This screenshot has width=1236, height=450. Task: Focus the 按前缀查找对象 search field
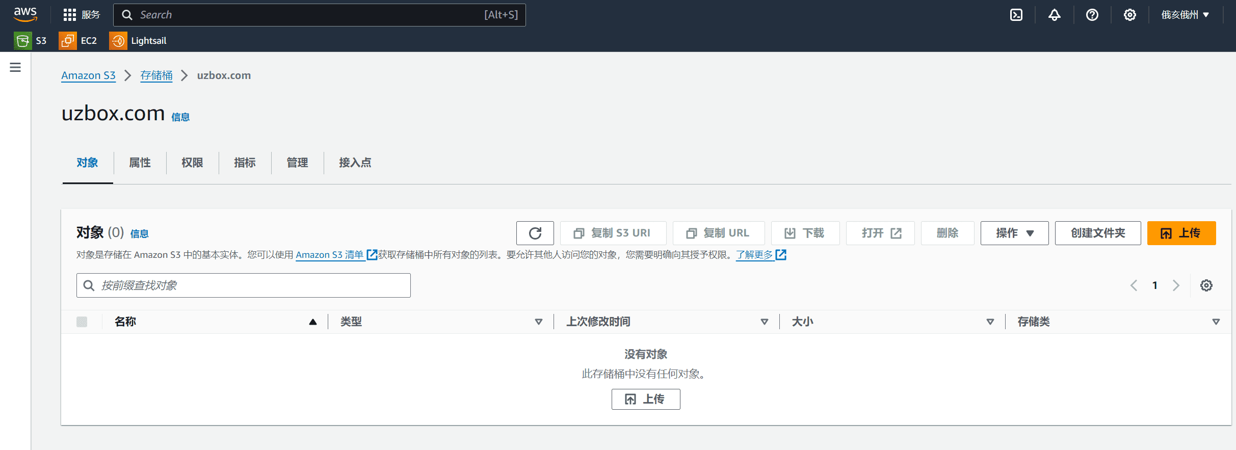tap(244, 285)
